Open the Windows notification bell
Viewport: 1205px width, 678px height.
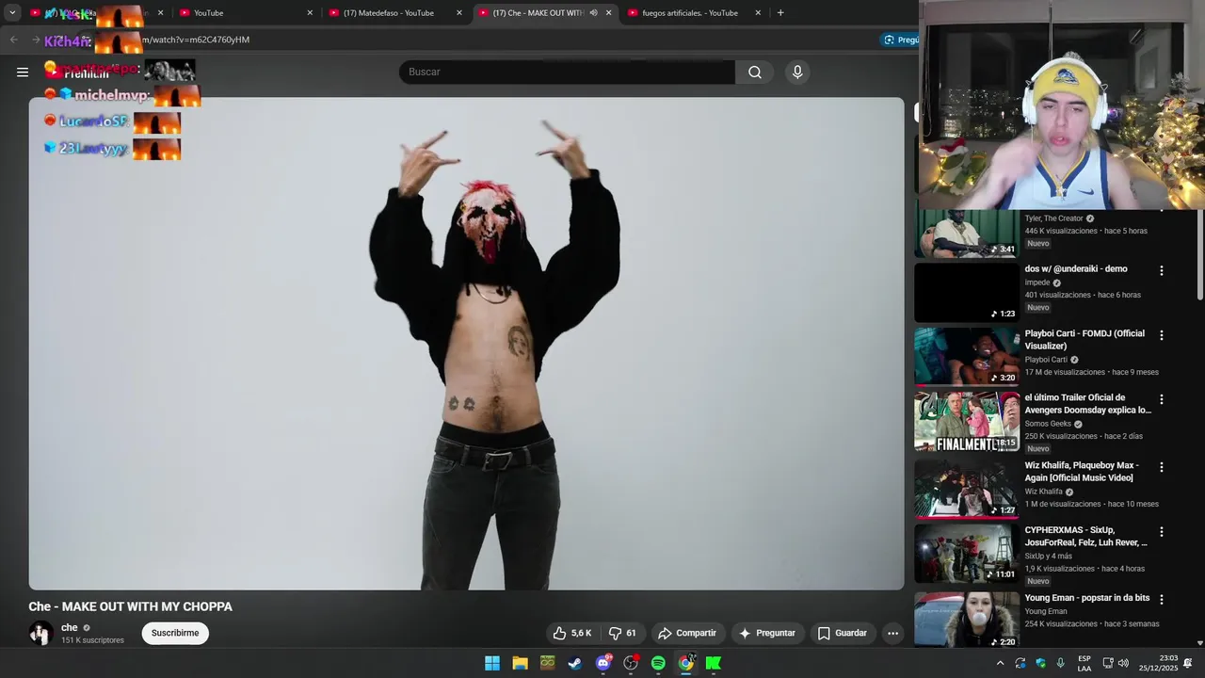(1188, 663)
